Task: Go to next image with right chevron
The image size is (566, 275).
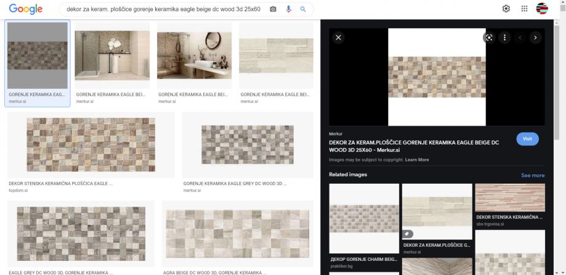Action: click(535, 38)
